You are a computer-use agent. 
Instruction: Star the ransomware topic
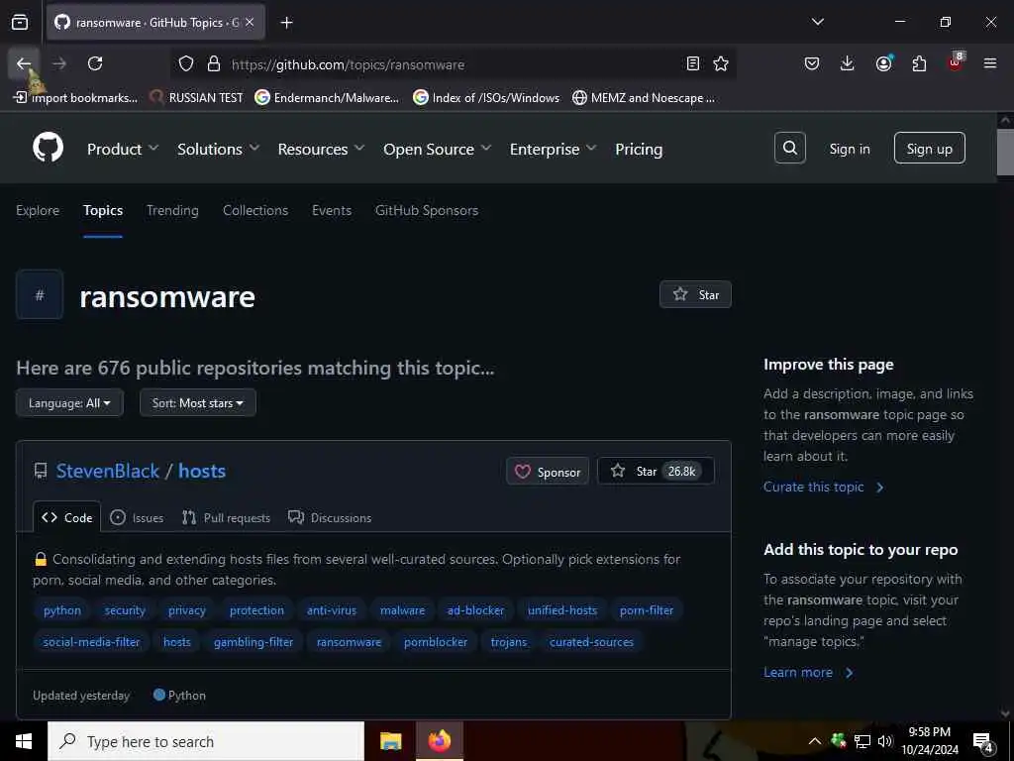point(695,294)
